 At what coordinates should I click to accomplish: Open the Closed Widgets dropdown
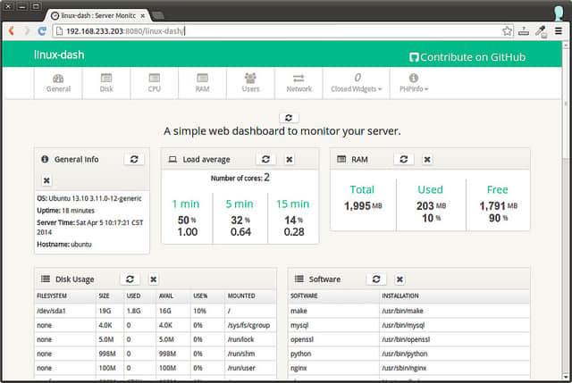coord(357,83)
